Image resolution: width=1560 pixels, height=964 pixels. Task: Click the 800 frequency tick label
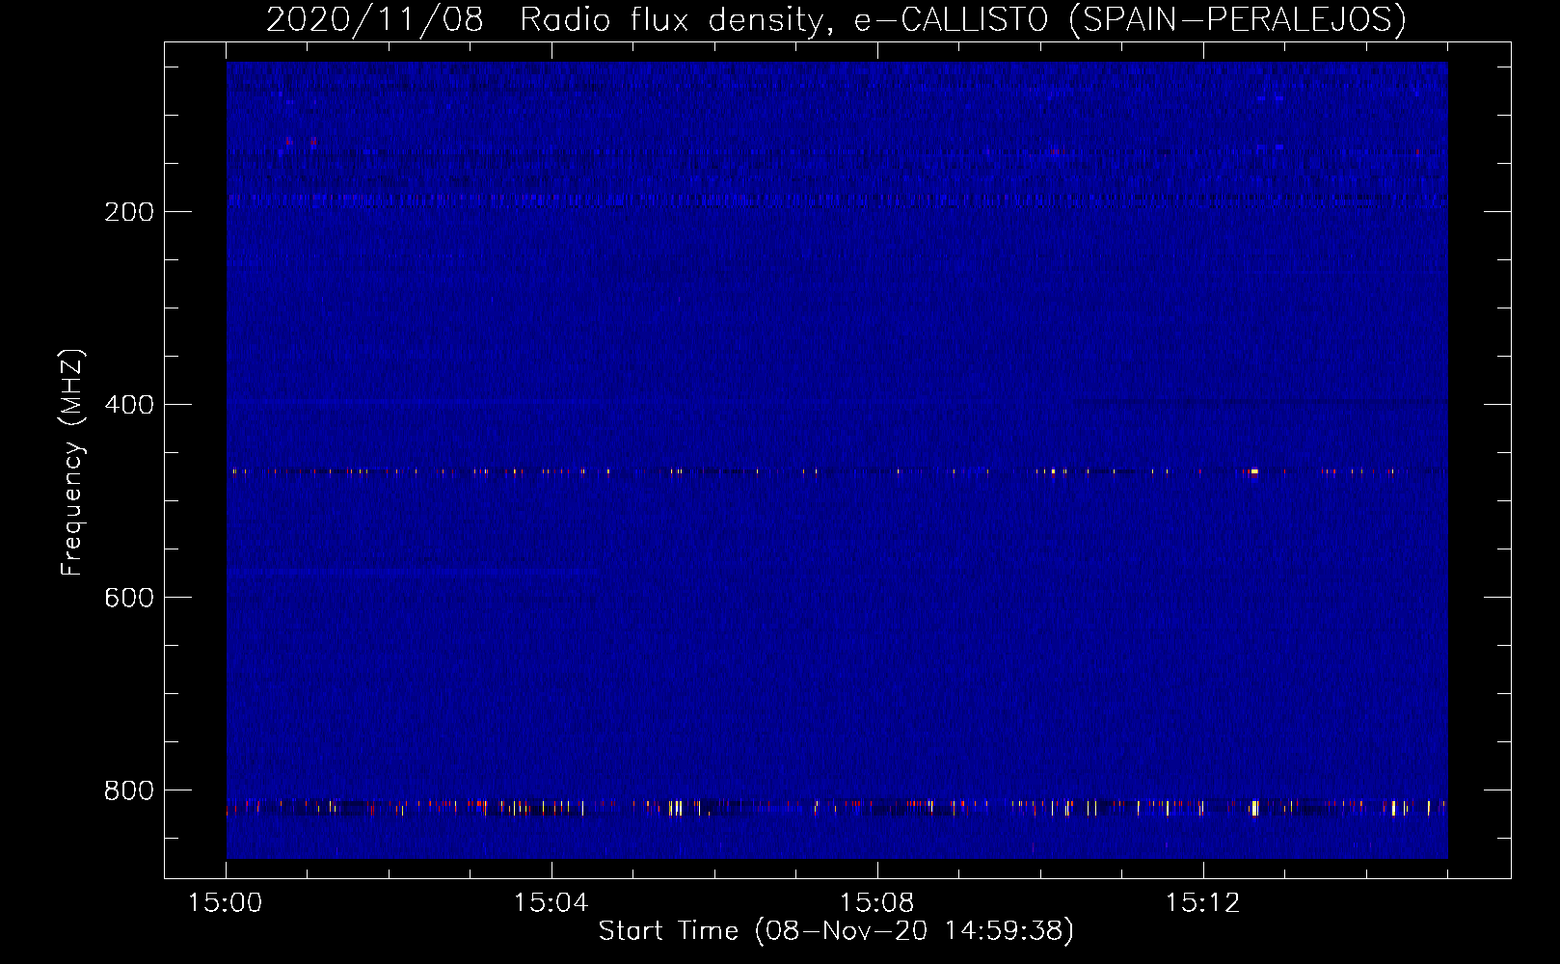point(129,790)
